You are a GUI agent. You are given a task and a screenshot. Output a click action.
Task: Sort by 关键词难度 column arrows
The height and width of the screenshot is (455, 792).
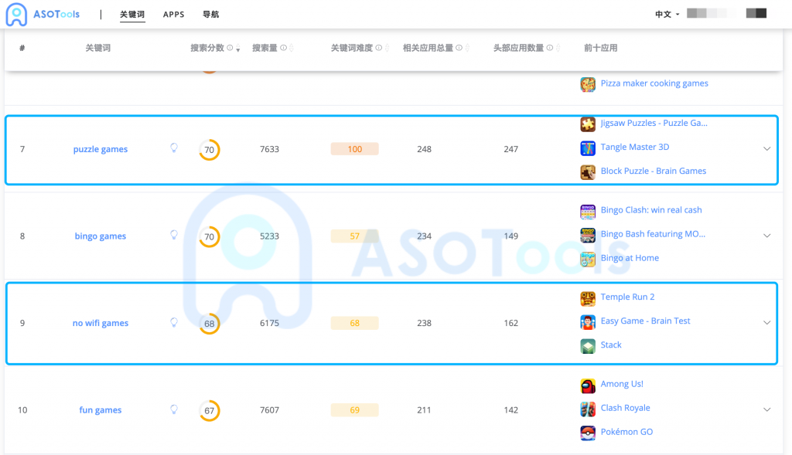[387, 48]
